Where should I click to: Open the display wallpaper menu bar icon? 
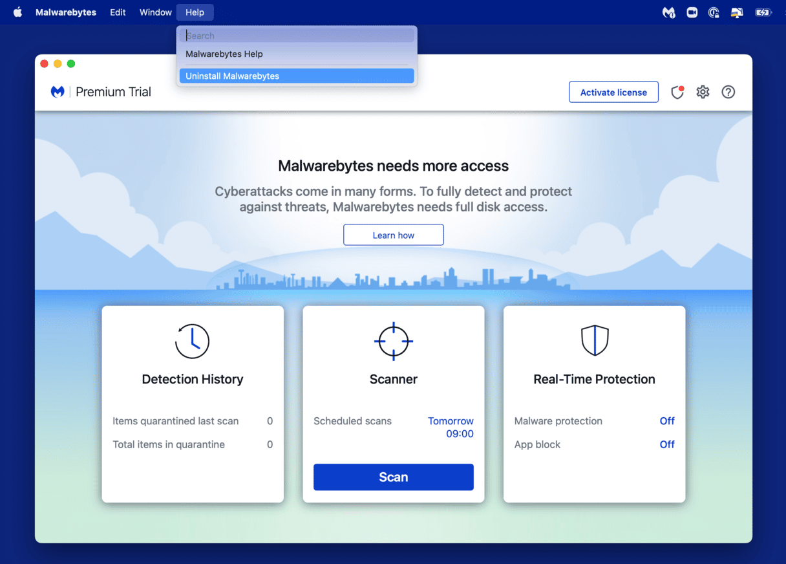(x=737, y=12)
